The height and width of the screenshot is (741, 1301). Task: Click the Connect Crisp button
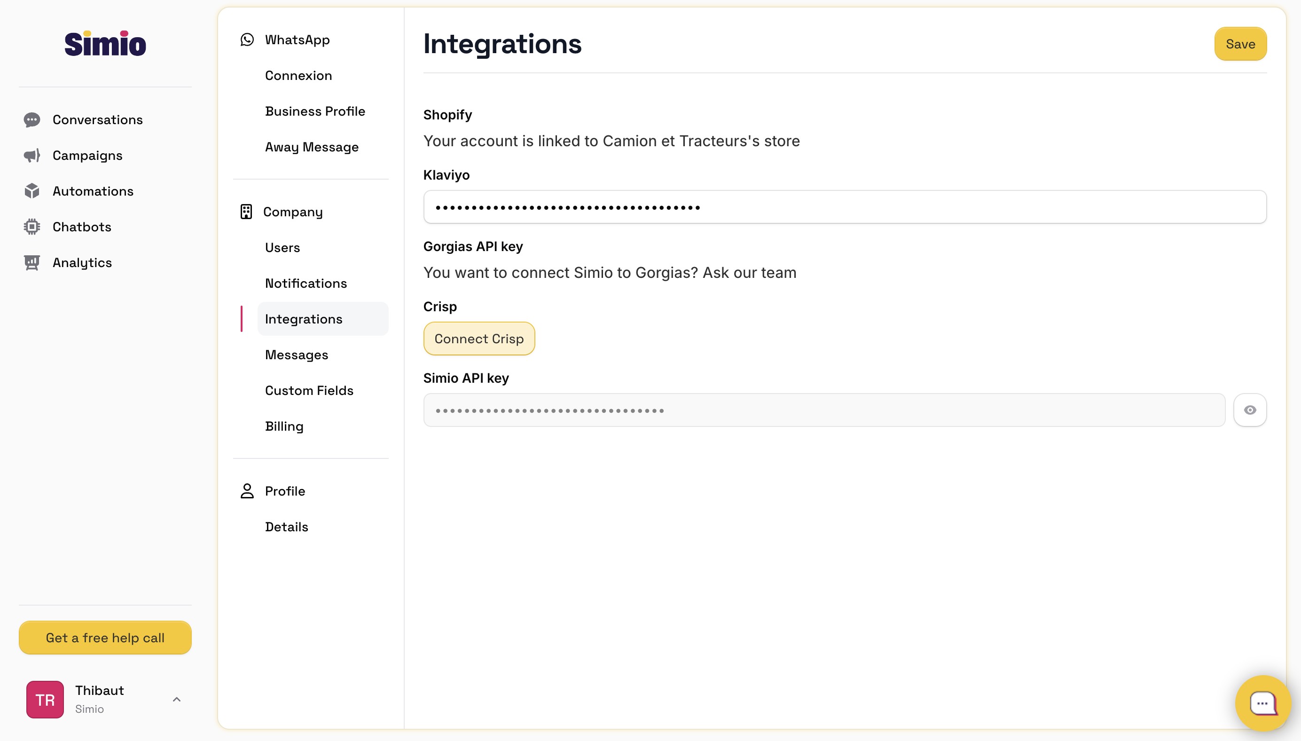(478, 339)
